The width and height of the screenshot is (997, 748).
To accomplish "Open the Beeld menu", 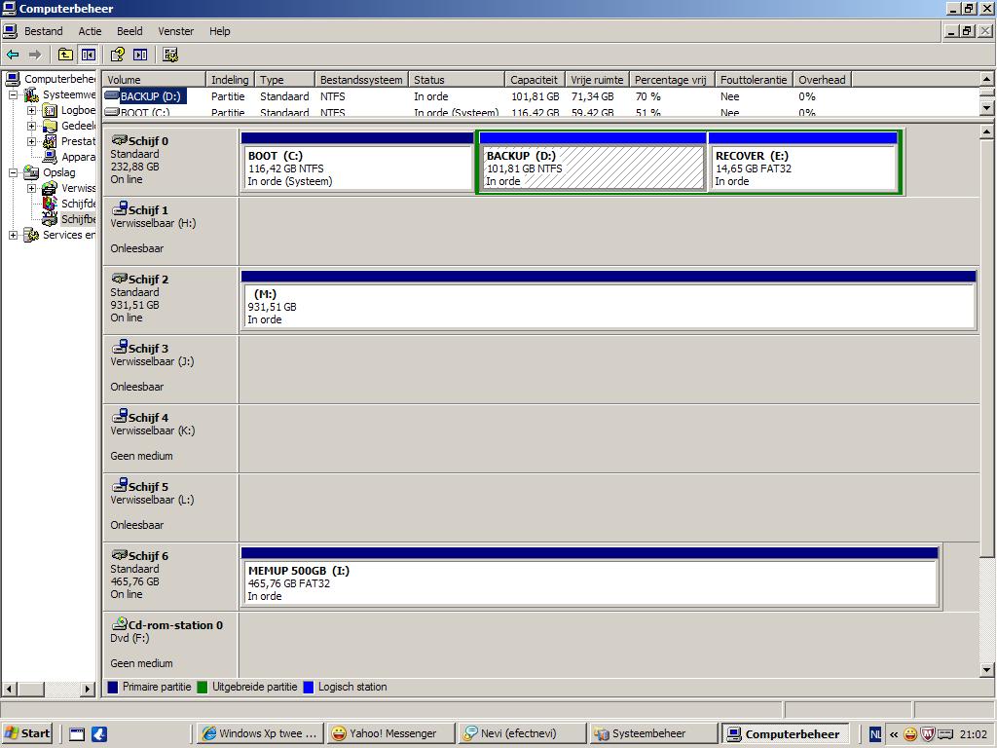I will (129, 31).
